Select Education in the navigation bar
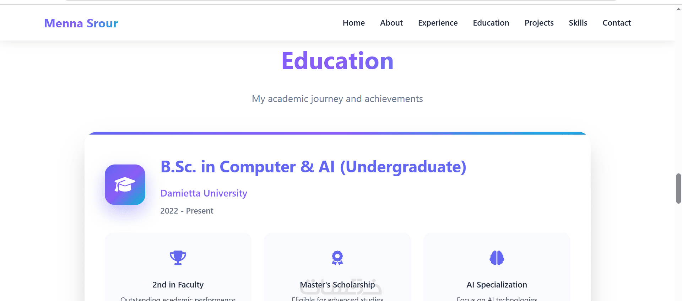This screenshot has height=301, width=682. point(491,23)
